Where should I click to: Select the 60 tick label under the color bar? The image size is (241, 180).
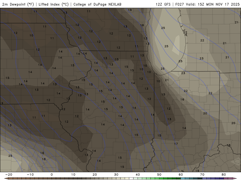pos(181,175)
